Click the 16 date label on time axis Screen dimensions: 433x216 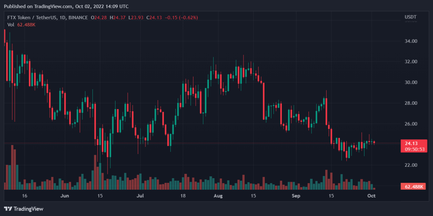coord(25,196)
